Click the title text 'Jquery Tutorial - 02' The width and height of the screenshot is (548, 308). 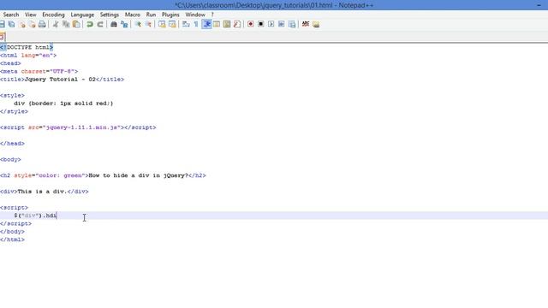(60, 80)
